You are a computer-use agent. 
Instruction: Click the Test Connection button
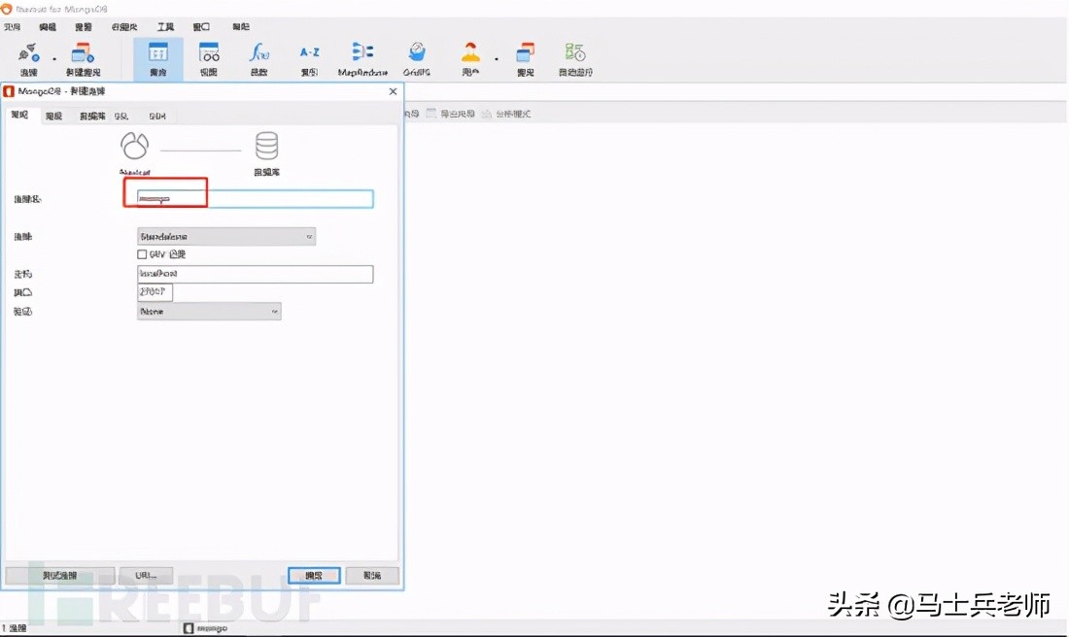(x=60, y=575)
